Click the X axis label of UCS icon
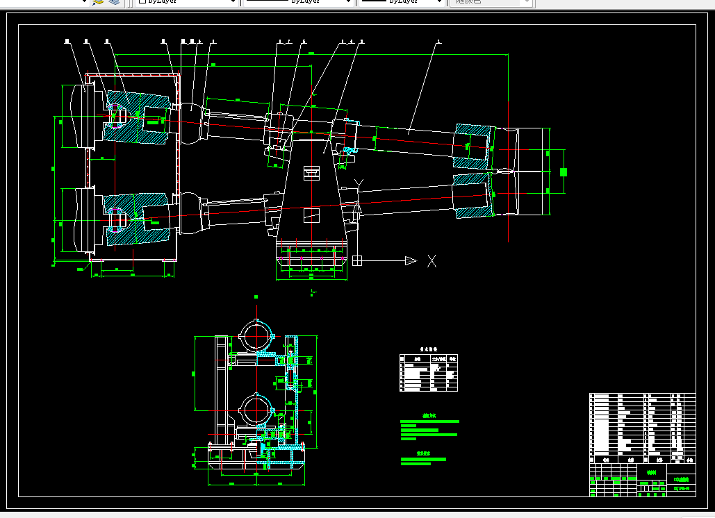Image resolution: width=715 pixels, height=518 pixels. [432, 261]
